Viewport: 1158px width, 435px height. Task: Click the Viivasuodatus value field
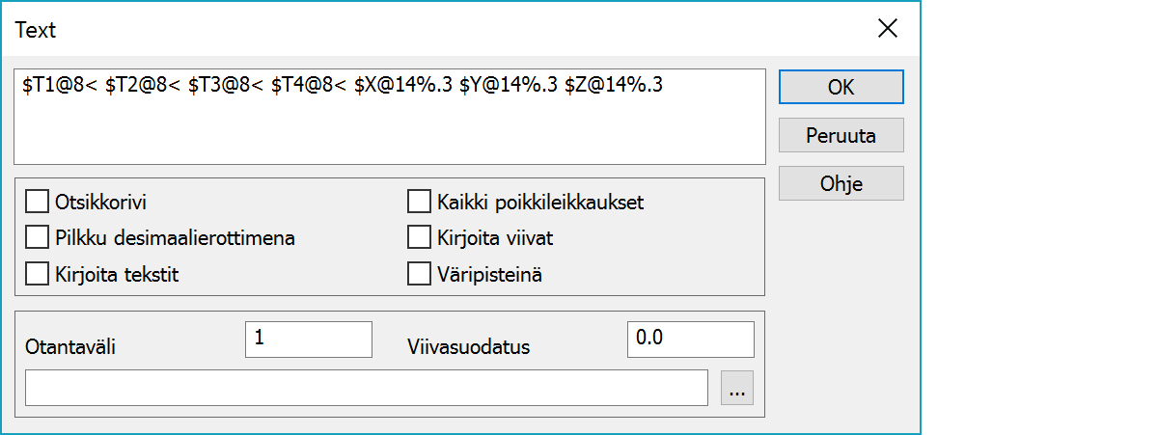point(690,339)
